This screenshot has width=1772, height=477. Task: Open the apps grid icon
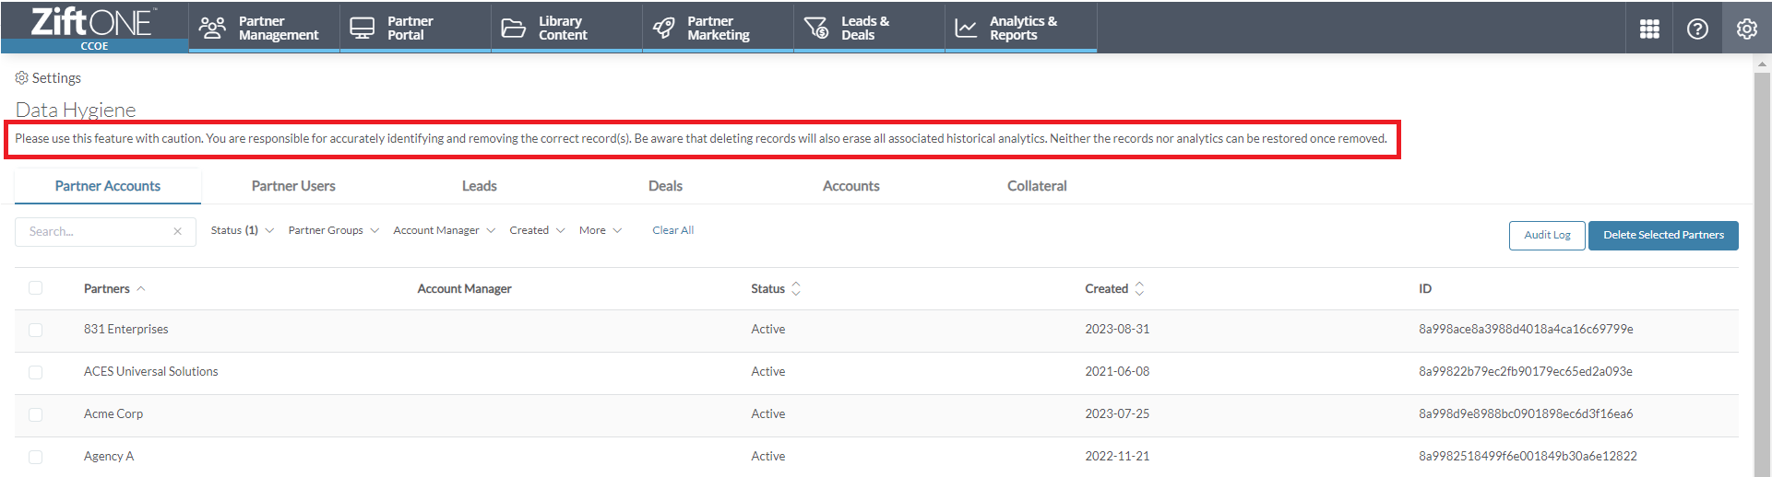pyautogui.click(x=1649, y=29)
